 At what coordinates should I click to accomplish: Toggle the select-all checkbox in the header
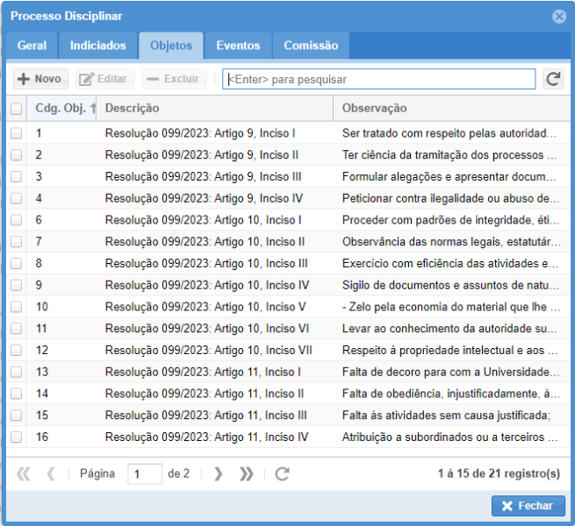click(17, 109)
